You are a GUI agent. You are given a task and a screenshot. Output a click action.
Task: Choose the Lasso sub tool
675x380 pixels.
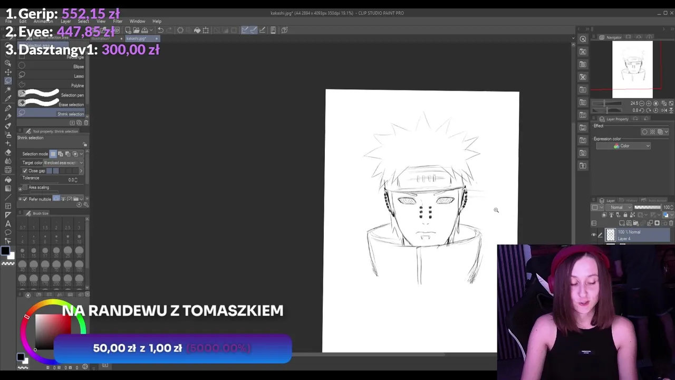51,76
